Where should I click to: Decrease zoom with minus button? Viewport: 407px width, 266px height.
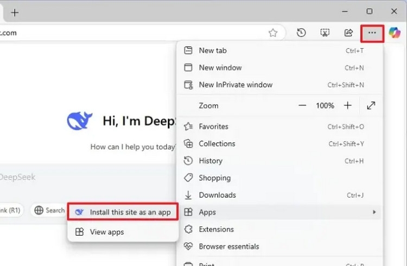(x=302, y=105)
